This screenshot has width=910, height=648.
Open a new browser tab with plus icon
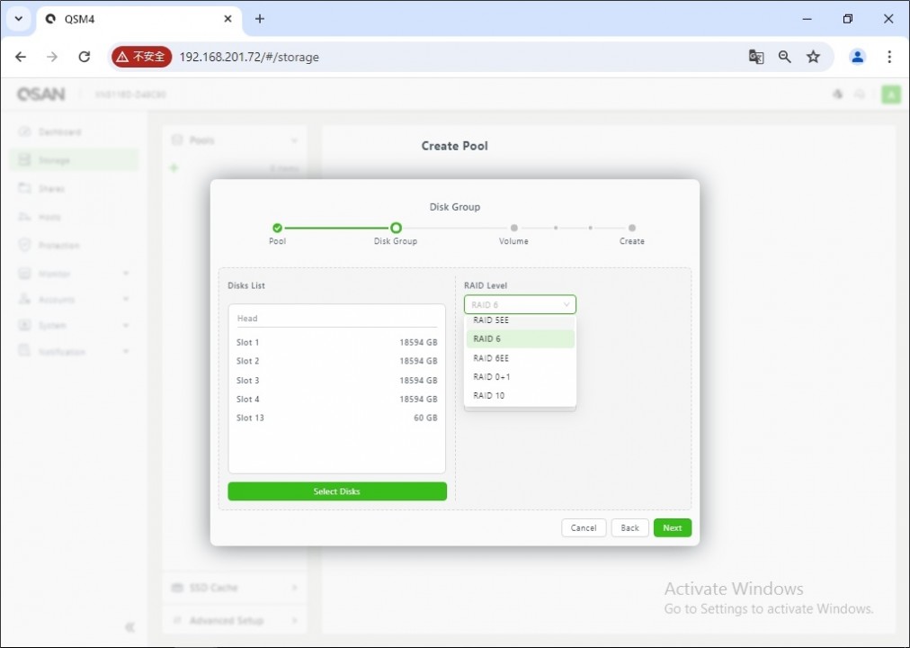coord(260,19)
